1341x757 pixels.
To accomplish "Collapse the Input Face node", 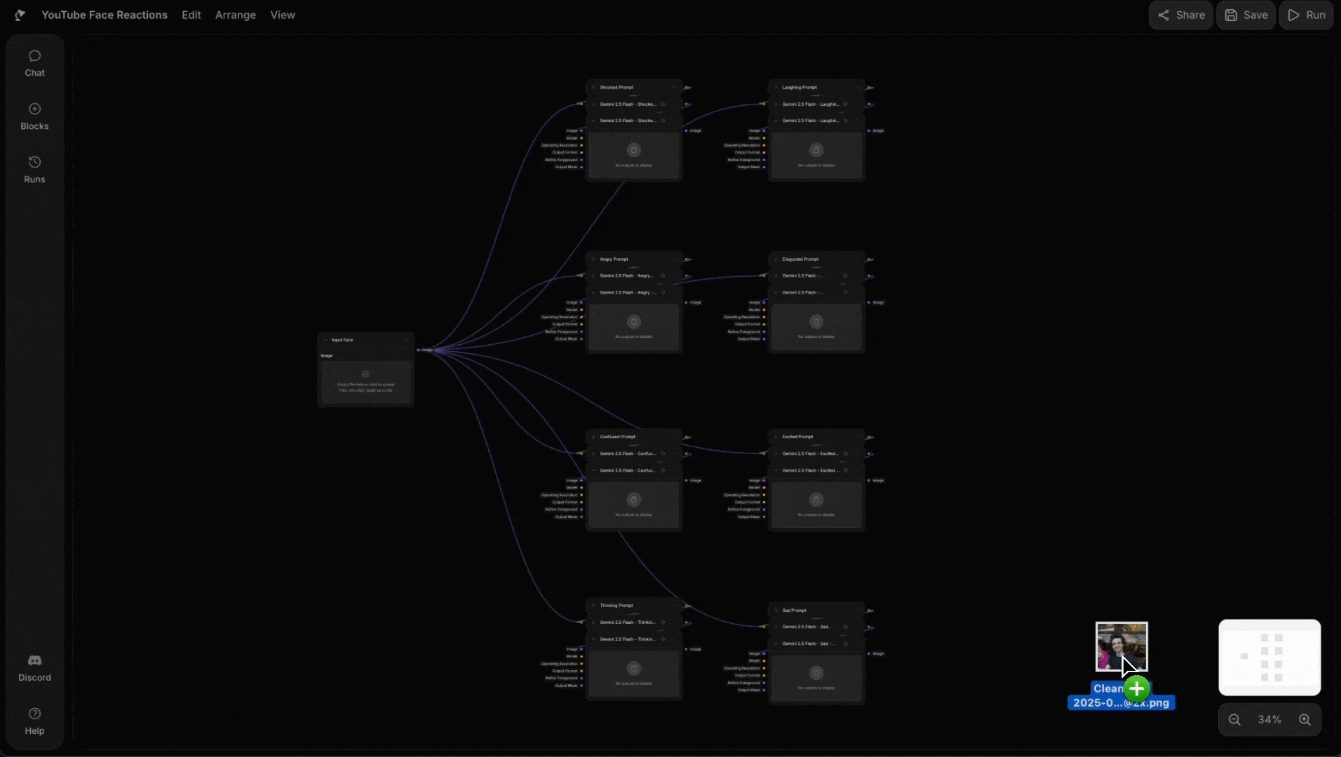I will click(325, 340).
